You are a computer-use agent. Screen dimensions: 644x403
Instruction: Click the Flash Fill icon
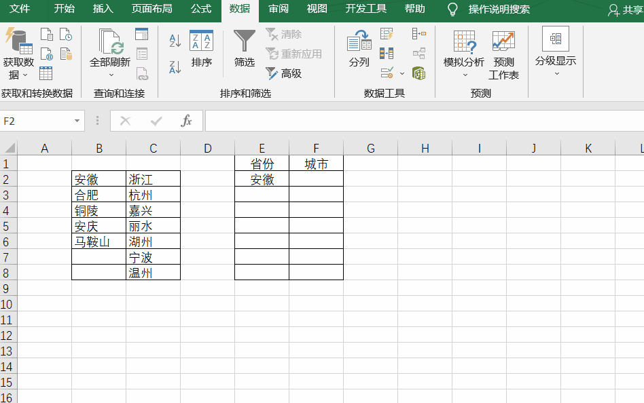click(387, 34)
